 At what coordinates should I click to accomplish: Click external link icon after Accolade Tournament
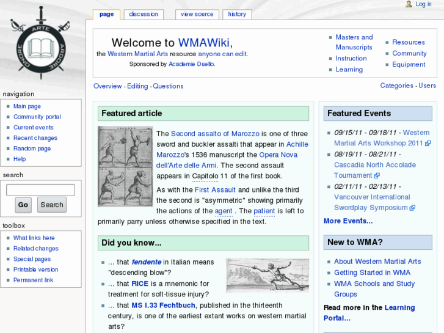point(377,176)
